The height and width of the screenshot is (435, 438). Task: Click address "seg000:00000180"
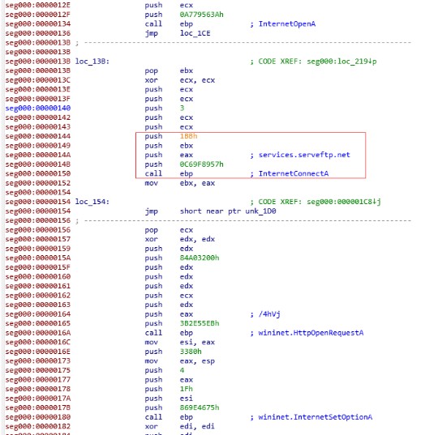38,417
